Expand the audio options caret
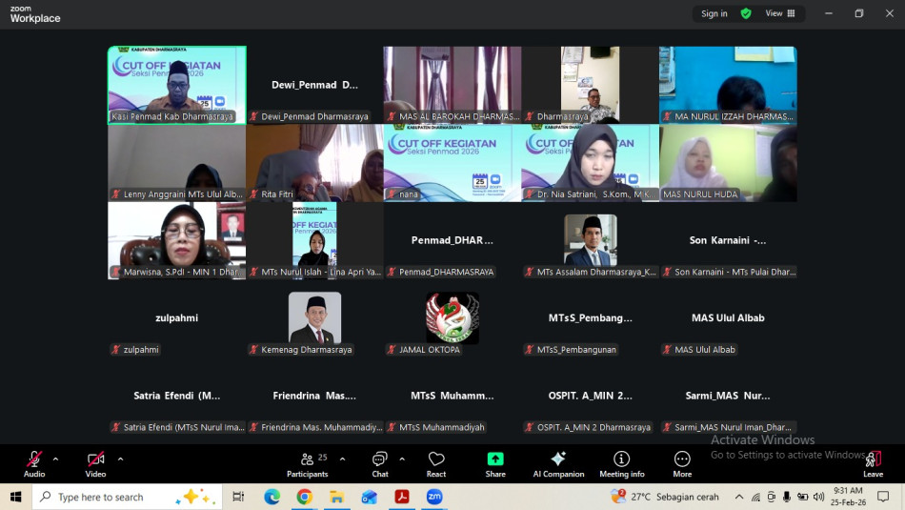The height and width of the screenshot is (510, 905). (x=55, y=459)
